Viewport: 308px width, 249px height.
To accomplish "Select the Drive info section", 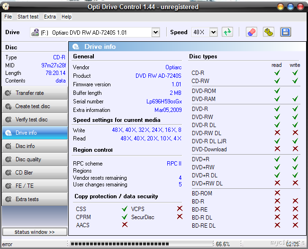I will point(35,133).
